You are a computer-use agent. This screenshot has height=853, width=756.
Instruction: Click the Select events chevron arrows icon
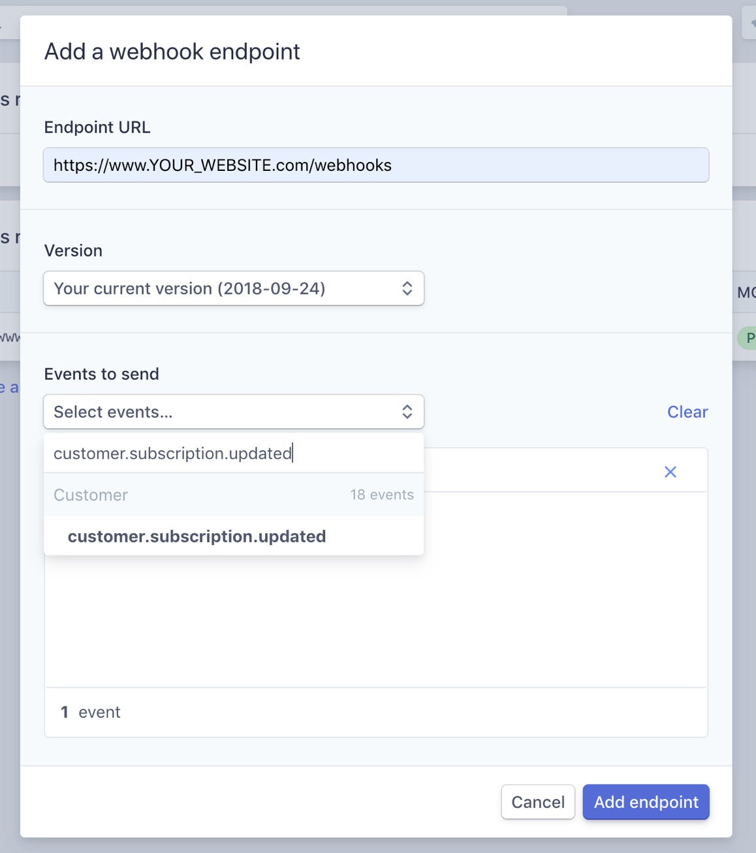pyautogui.click(x=407, y=412)
